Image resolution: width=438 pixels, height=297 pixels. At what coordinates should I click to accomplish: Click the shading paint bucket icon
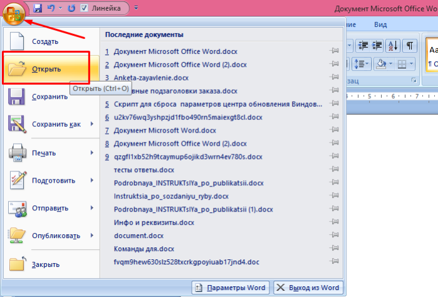point(382,64)
